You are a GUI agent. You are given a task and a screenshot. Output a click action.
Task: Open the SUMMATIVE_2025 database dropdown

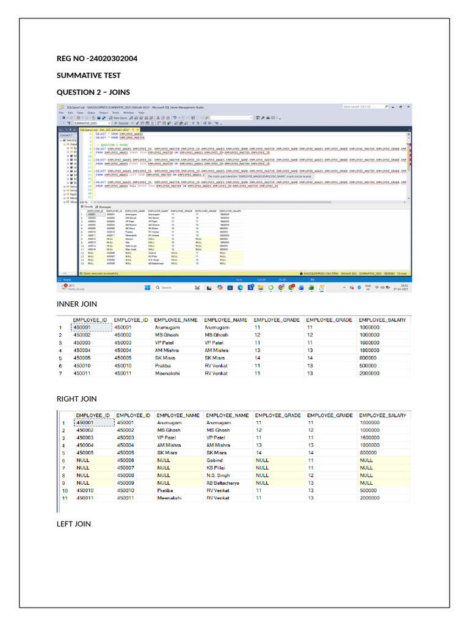pos(92,123)
